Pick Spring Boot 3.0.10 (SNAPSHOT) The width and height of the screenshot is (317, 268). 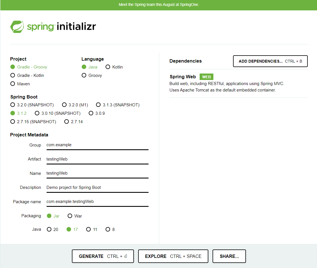click(57, 113)
